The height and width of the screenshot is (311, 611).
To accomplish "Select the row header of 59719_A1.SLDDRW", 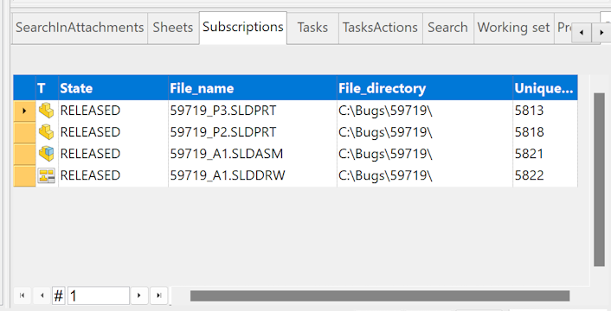I will [x=24, y=175].
